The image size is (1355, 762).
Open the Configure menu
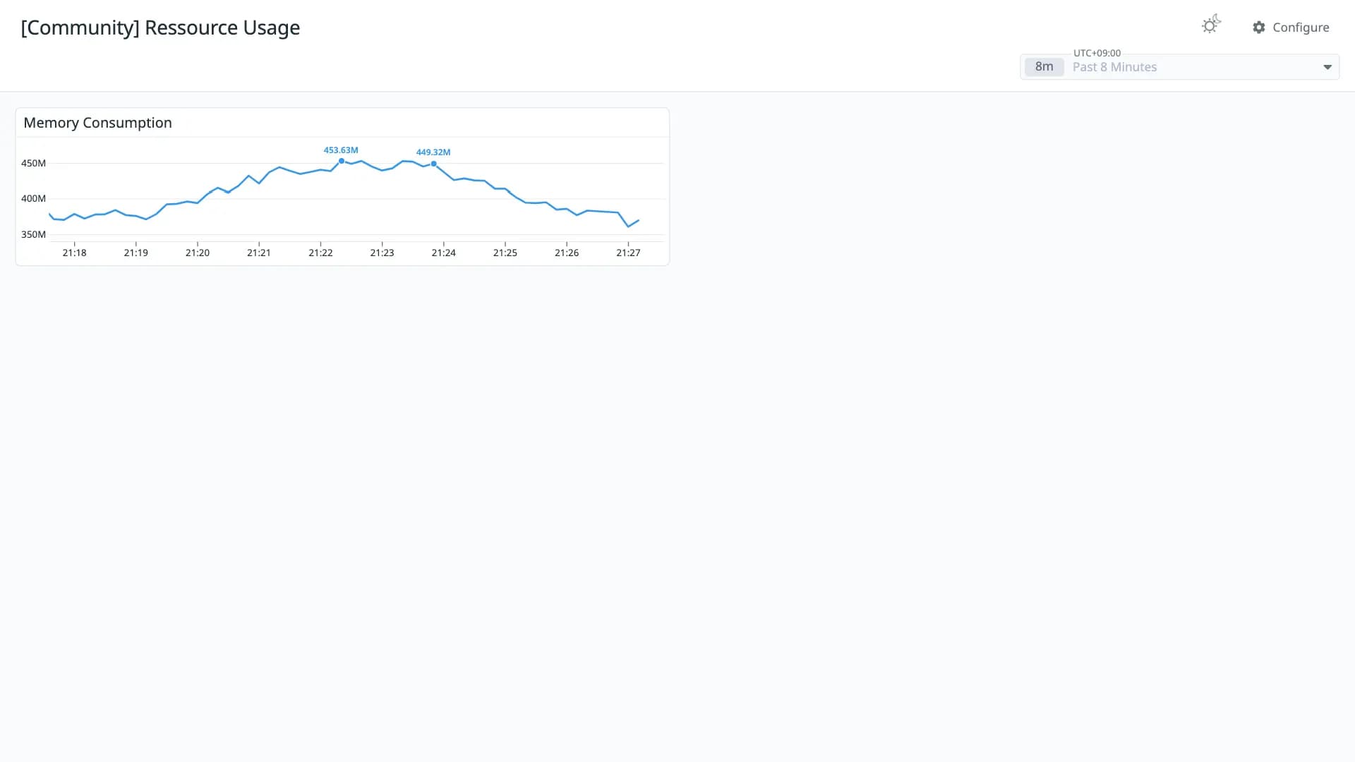click(1291, 28)
